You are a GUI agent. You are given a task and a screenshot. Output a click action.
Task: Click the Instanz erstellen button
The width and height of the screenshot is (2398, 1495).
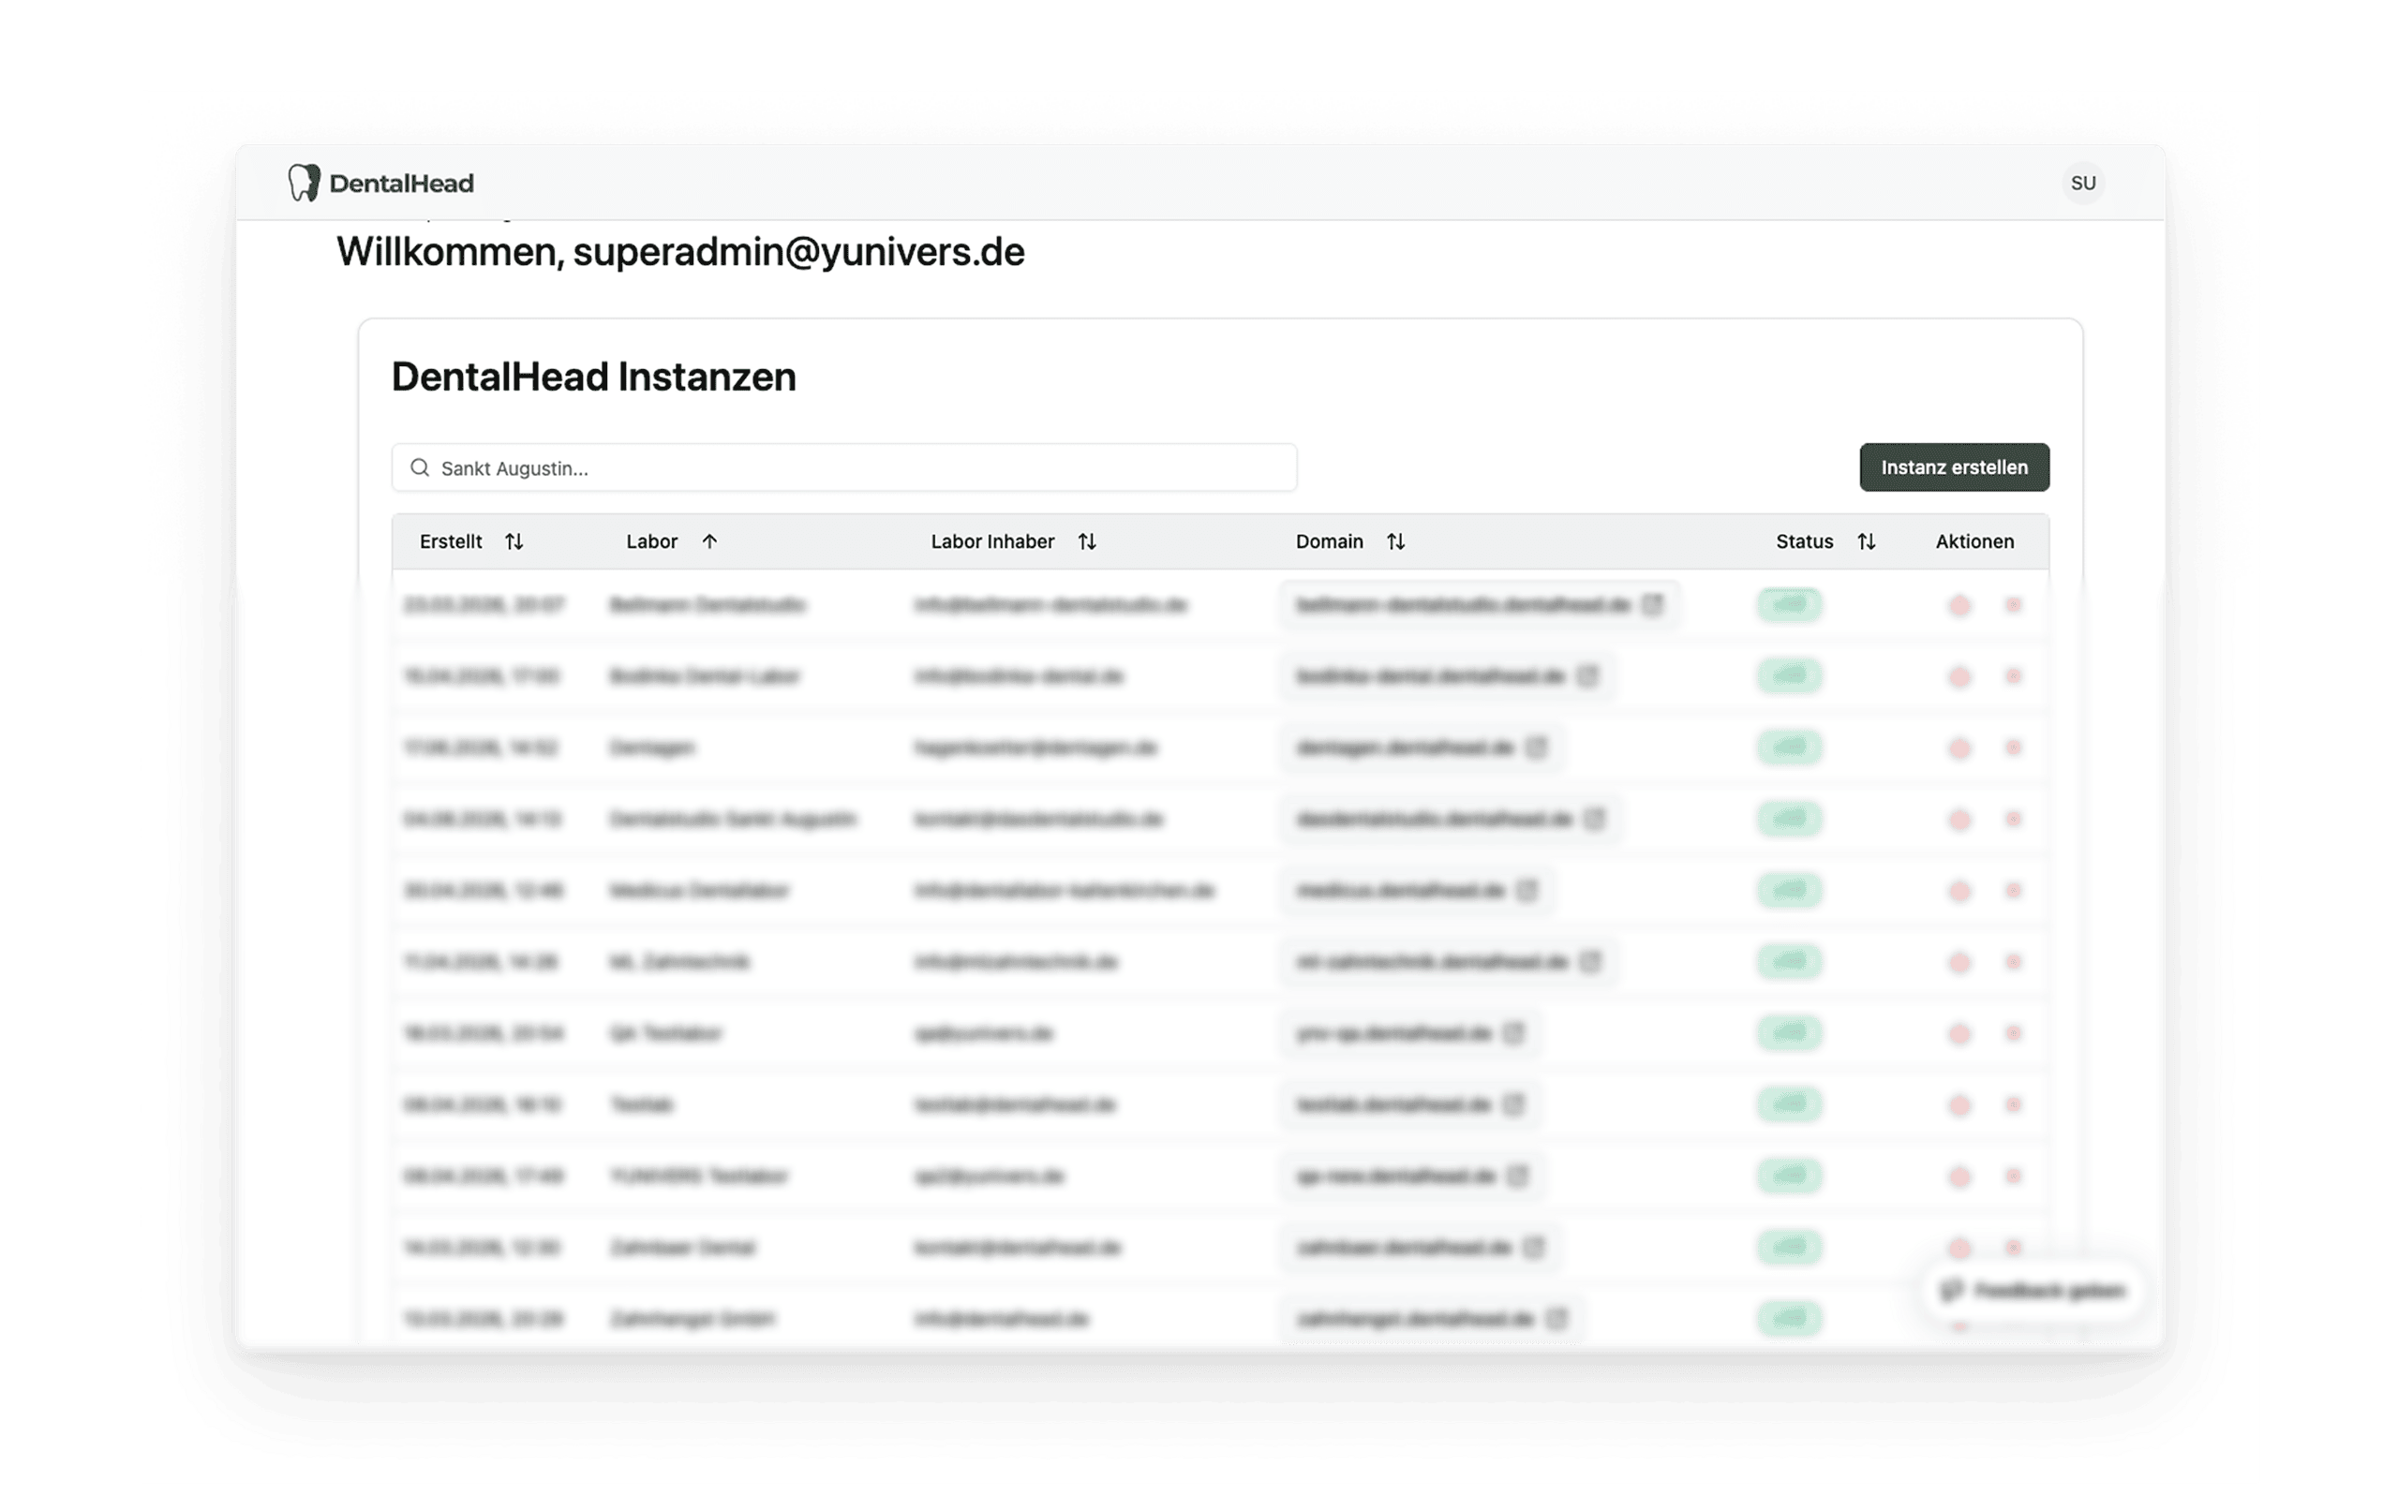(1954, 467)
